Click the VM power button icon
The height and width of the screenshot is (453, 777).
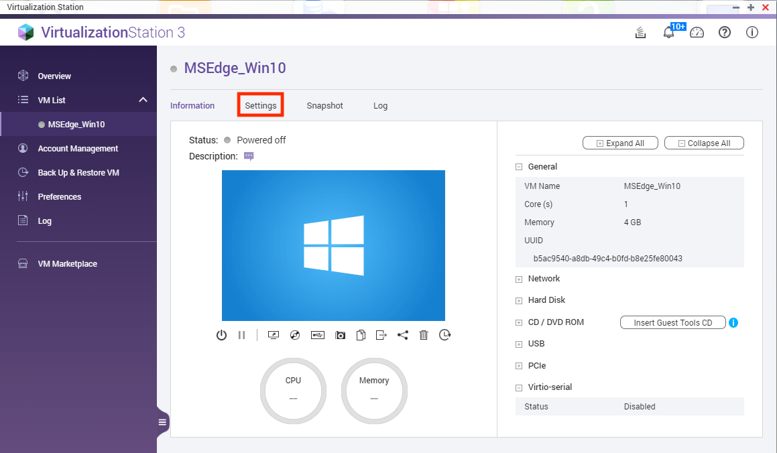coord(221,335)
